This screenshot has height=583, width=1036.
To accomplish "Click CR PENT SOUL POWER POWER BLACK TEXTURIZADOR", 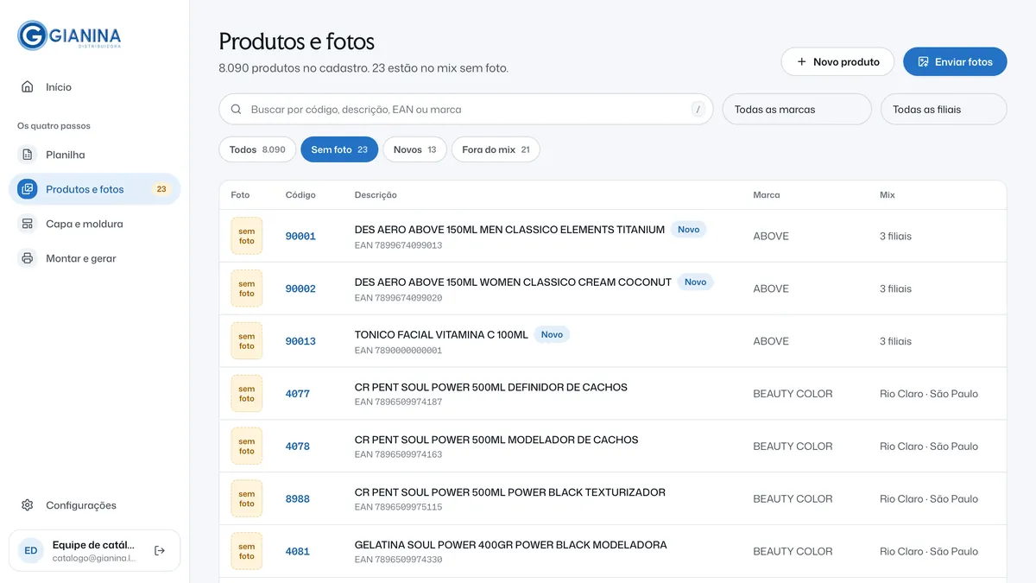I will point(510,492).
